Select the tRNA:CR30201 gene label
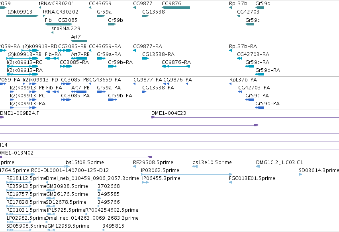Screen dimensions: 339x232 tap(57, 4)
